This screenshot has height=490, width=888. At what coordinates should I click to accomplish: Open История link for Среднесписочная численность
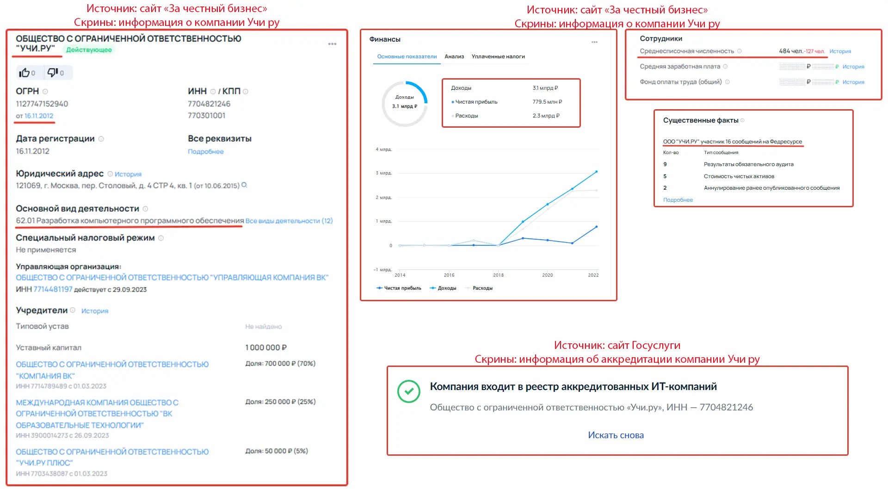[840, 51]
